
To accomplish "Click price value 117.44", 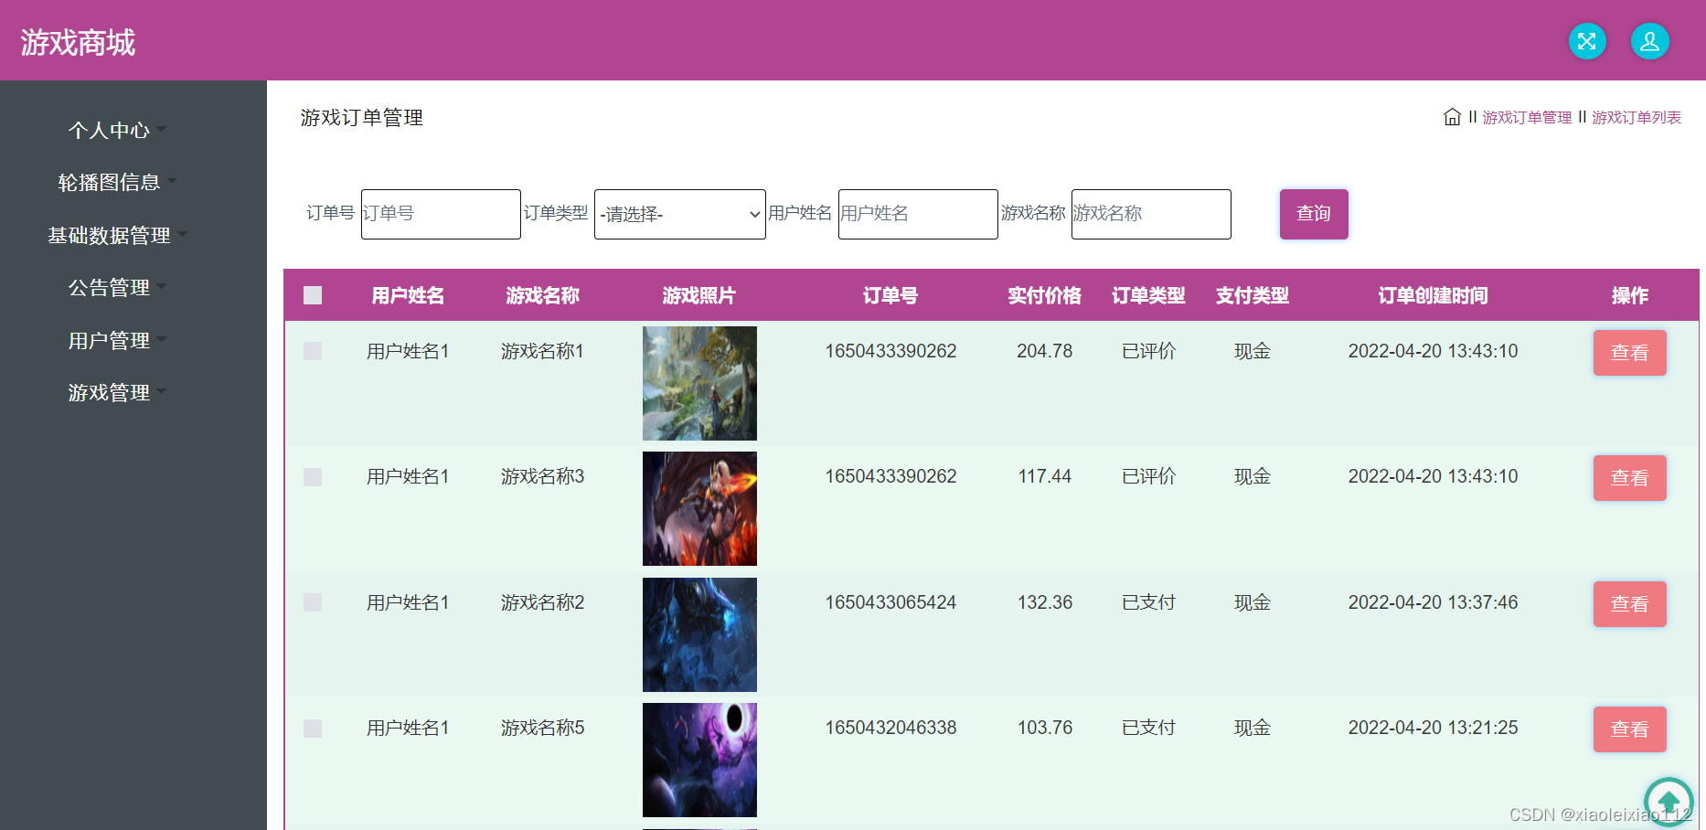I will [x=1044, y=476].
